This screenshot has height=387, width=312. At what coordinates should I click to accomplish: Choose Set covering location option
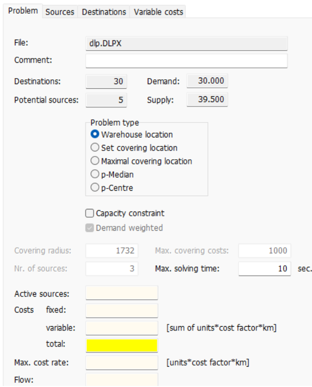(x=94, y=148)
